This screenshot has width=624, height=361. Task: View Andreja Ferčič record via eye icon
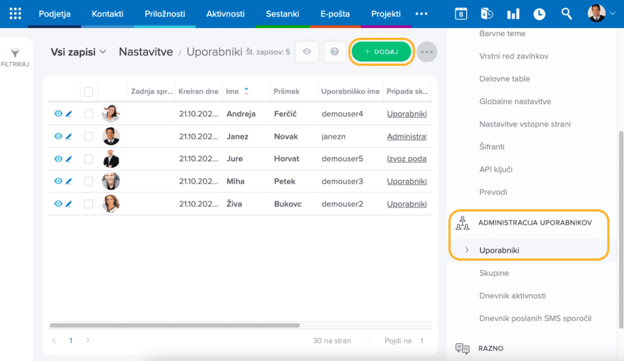click(58, 114)
